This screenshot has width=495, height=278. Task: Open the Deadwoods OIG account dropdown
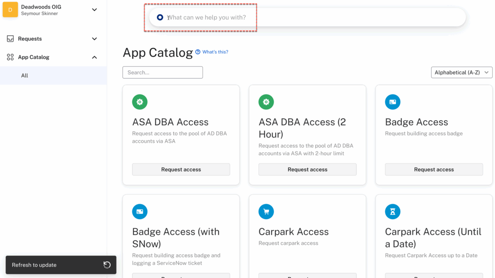94,9
